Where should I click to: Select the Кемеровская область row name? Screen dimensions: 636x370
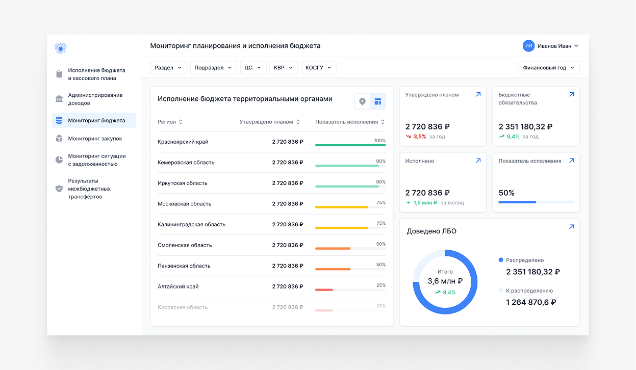click(186, 163)
